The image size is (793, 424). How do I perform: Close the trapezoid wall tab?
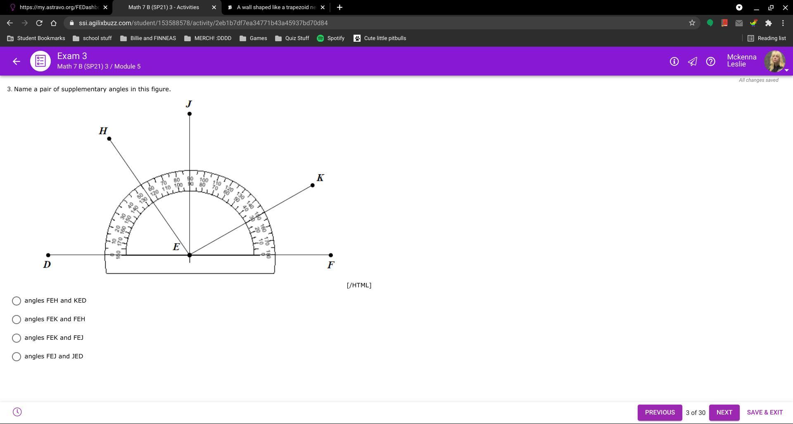(x=323, y=7)
